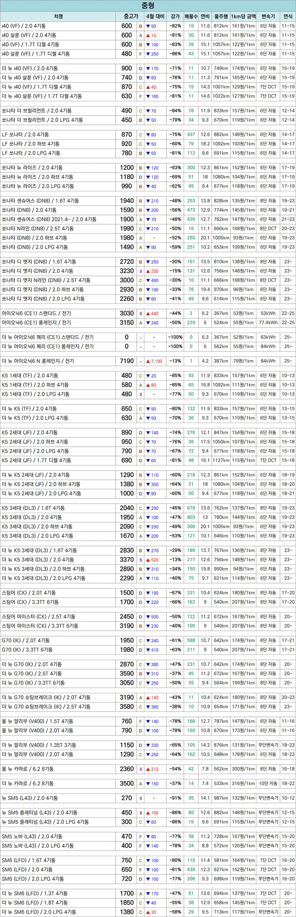Click the '▲7,190' change value
The image size is (296, 917).
coord(154,361)
